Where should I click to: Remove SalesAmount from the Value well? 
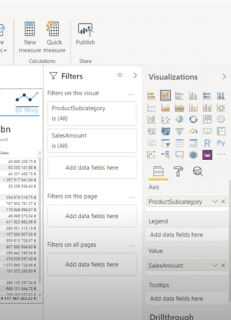tap(223, 265)
